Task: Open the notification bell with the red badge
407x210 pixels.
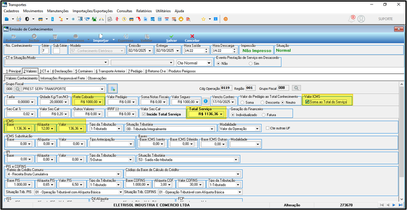Action: (352, 19)
